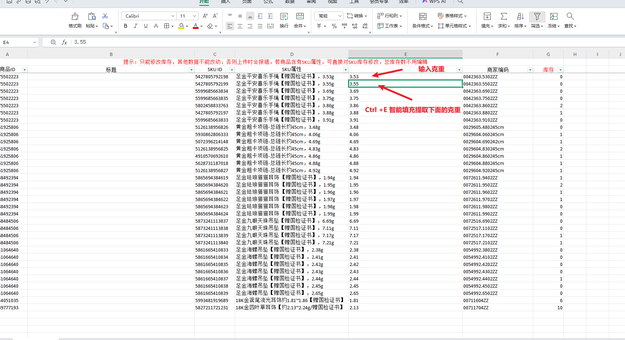
Task: Click the Increase Font Size icon
Action: pos(205,16)
